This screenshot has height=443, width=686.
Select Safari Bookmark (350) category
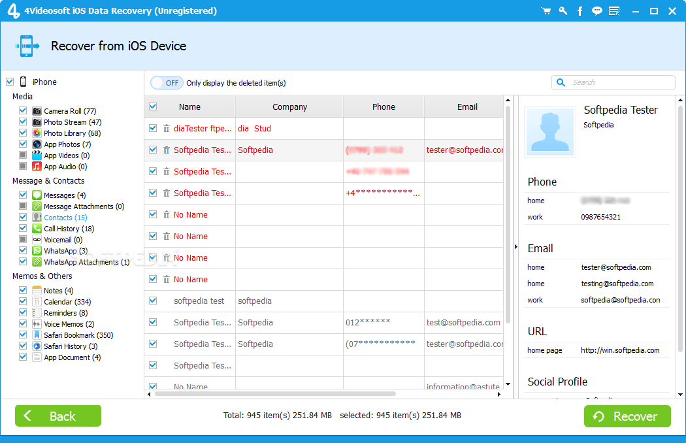78,335
